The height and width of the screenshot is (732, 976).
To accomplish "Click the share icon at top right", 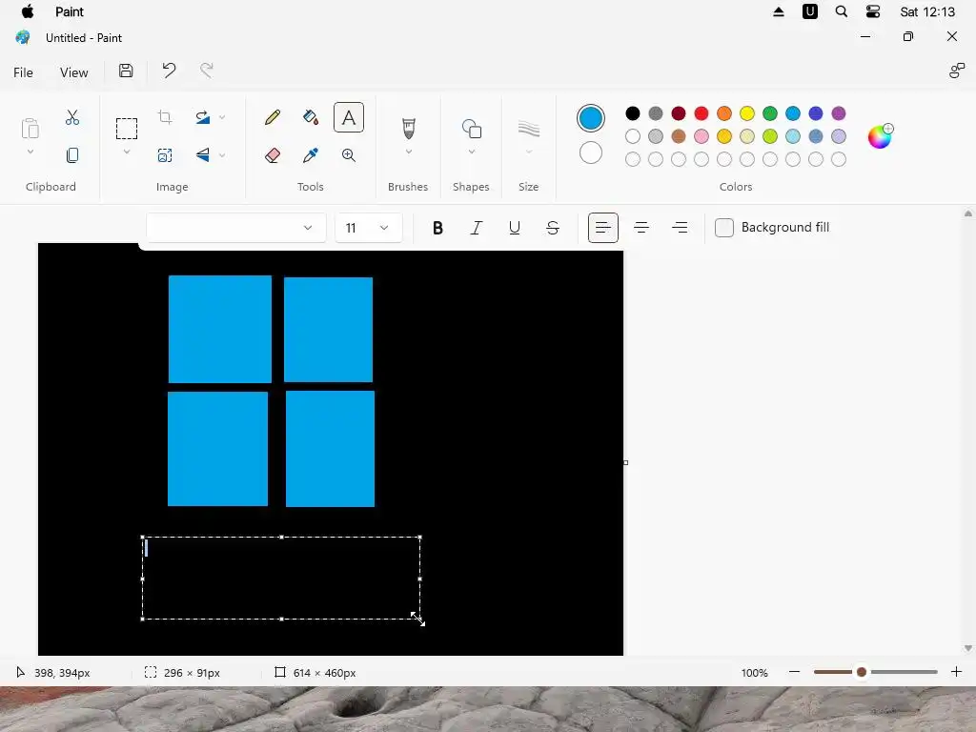I will pyautogui.click(x=957, y=71).
